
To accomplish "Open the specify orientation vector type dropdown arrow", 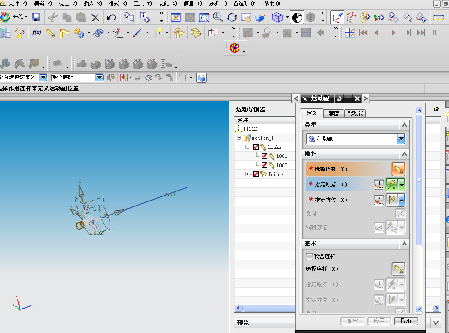I will pos(402,201).
